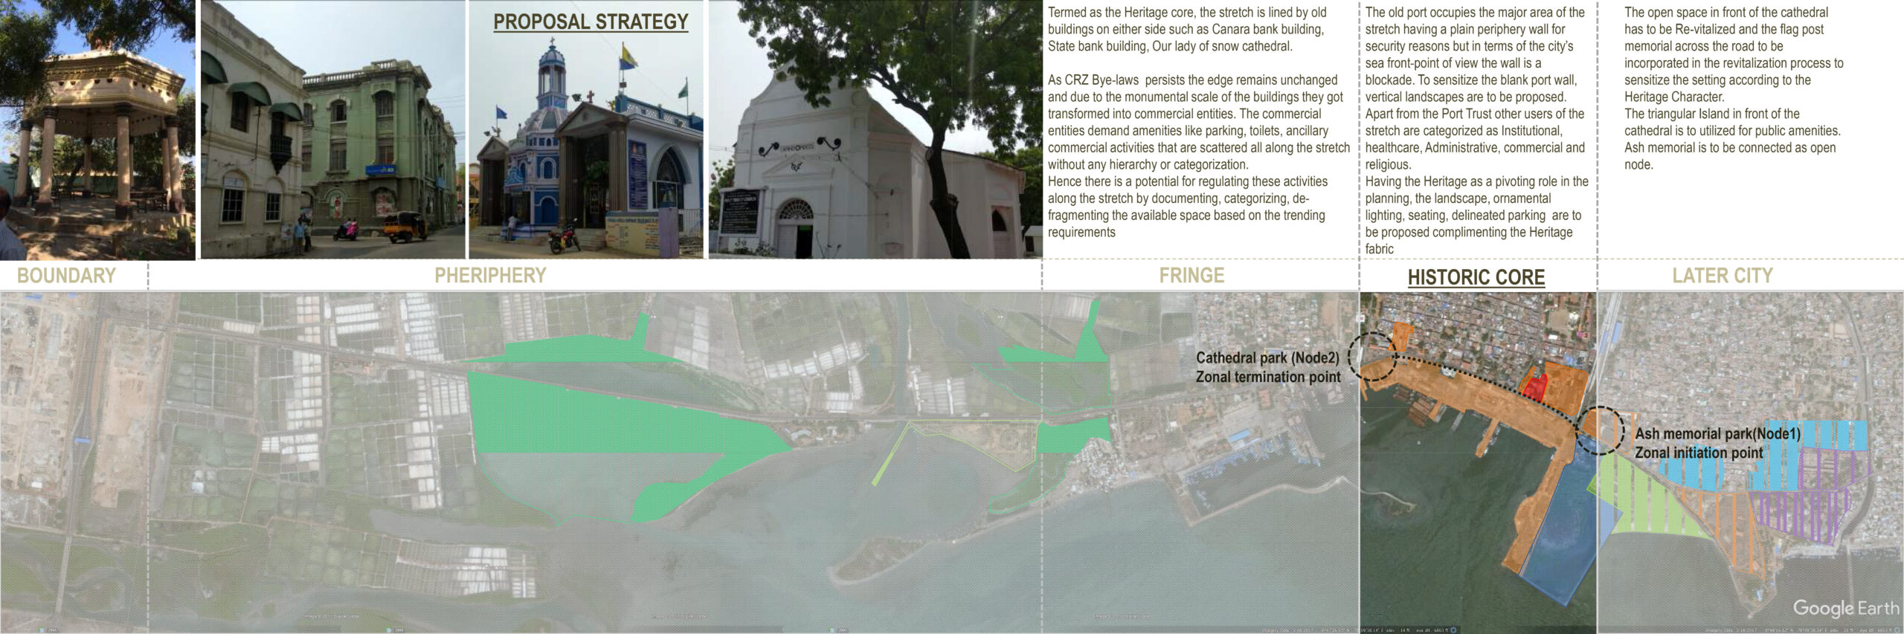Image resolution: width=1904 pixels, height=634 pixels.
Task: Click the red highlighted zone on the map
Action: pyautogui.click(x=1534, y=387)
